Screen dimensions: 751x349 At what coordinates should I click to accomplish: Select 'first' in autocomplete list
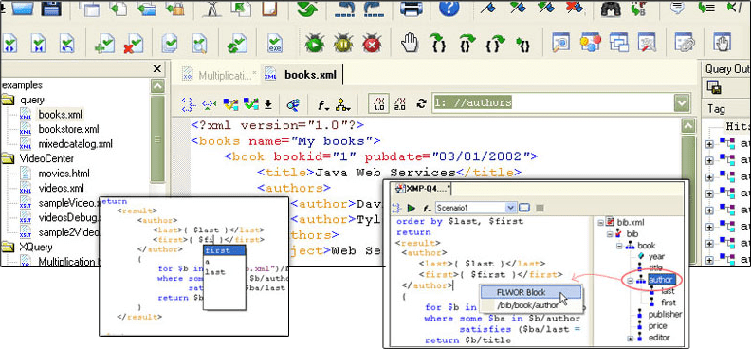pyautogui.click(x=224, y=250)
